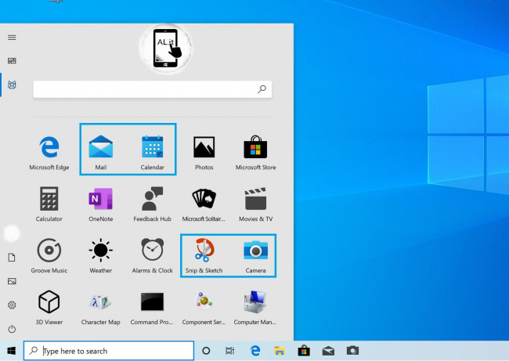Launch Snip & Sketch
The image size is (509, 361).
pyautogui.click(x=204, y=256)
